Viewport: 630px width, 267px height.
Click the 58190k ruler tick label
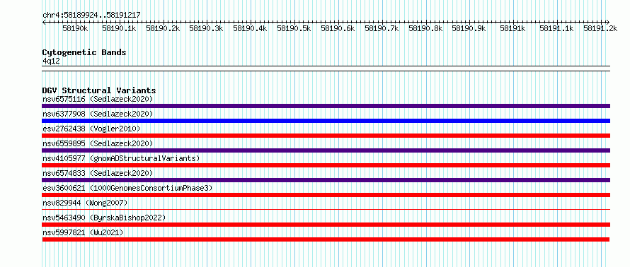(75, 28)
